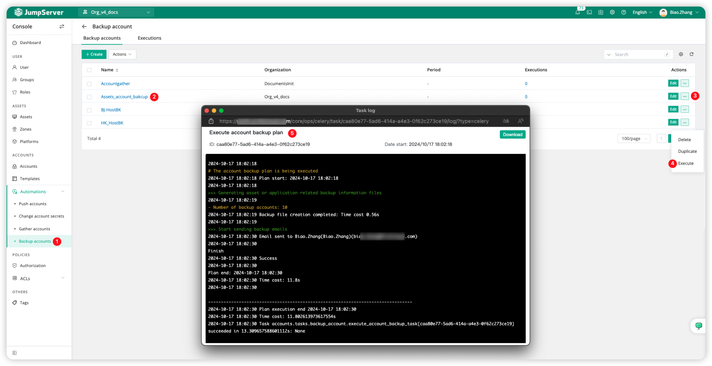
Task: Expand the ACLs menu group
Action: (x=63, y=278)
